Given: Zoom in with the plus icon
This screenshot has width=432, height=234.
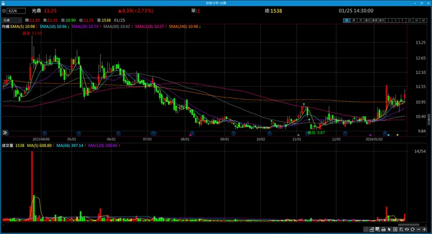Looking at the screenshot, I should 424,229.
